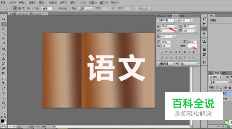232x129 pixels.
Task: Open the Image menu
Action: (x=32, y=3)
